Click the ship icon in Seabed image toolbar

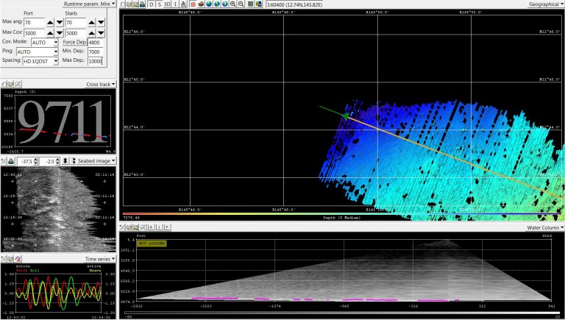[x=11, y=161]
